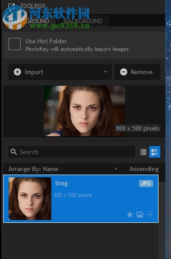Click the timg file name
Screen dimensions: 171x259
coord(61,184)
